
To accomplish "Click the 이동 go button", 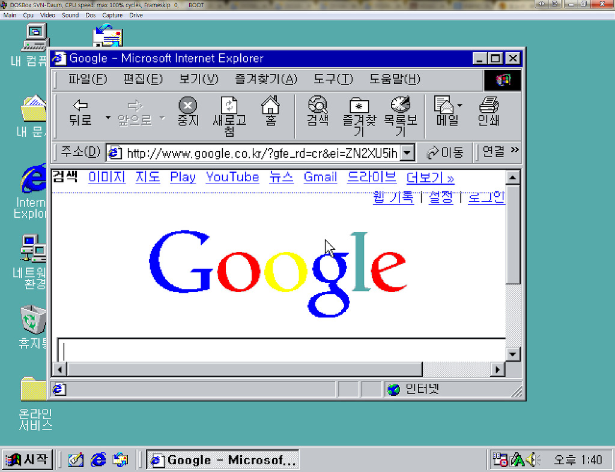I will (x=445, y=152).
